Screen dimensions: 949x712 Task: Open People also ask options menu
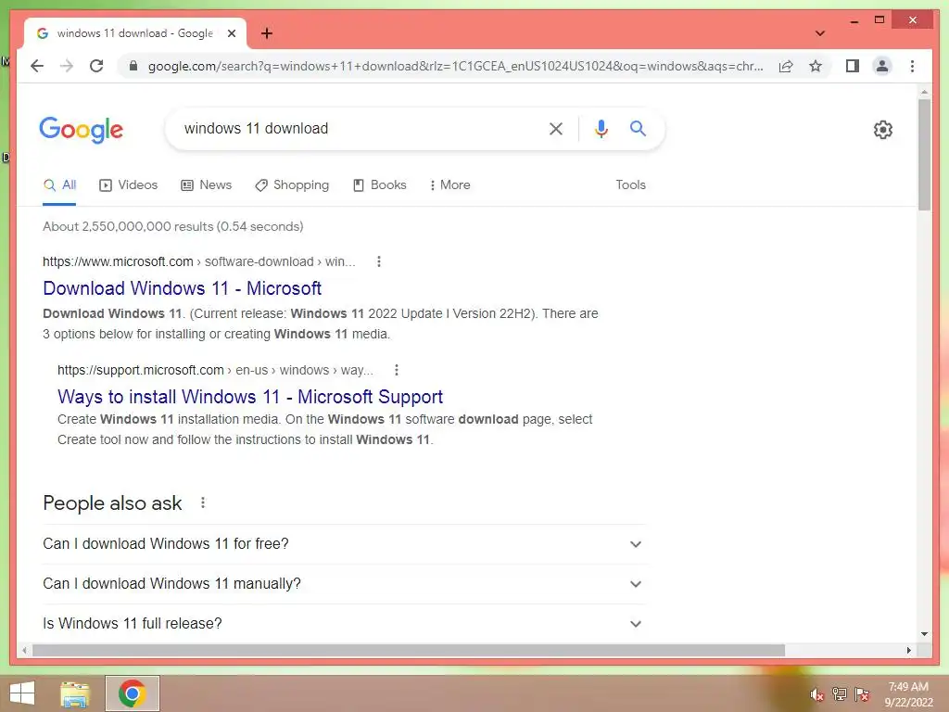tap(203, 502)
